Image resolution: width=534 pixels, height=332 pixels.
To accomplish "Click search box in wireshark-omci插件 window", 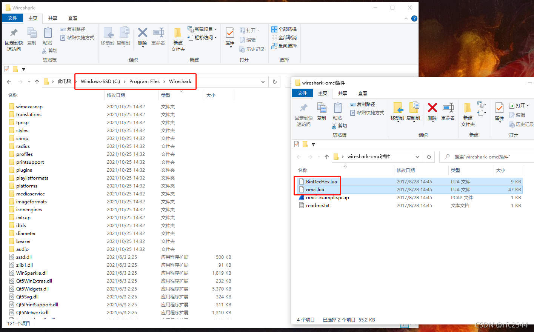I will click(487, 157).
